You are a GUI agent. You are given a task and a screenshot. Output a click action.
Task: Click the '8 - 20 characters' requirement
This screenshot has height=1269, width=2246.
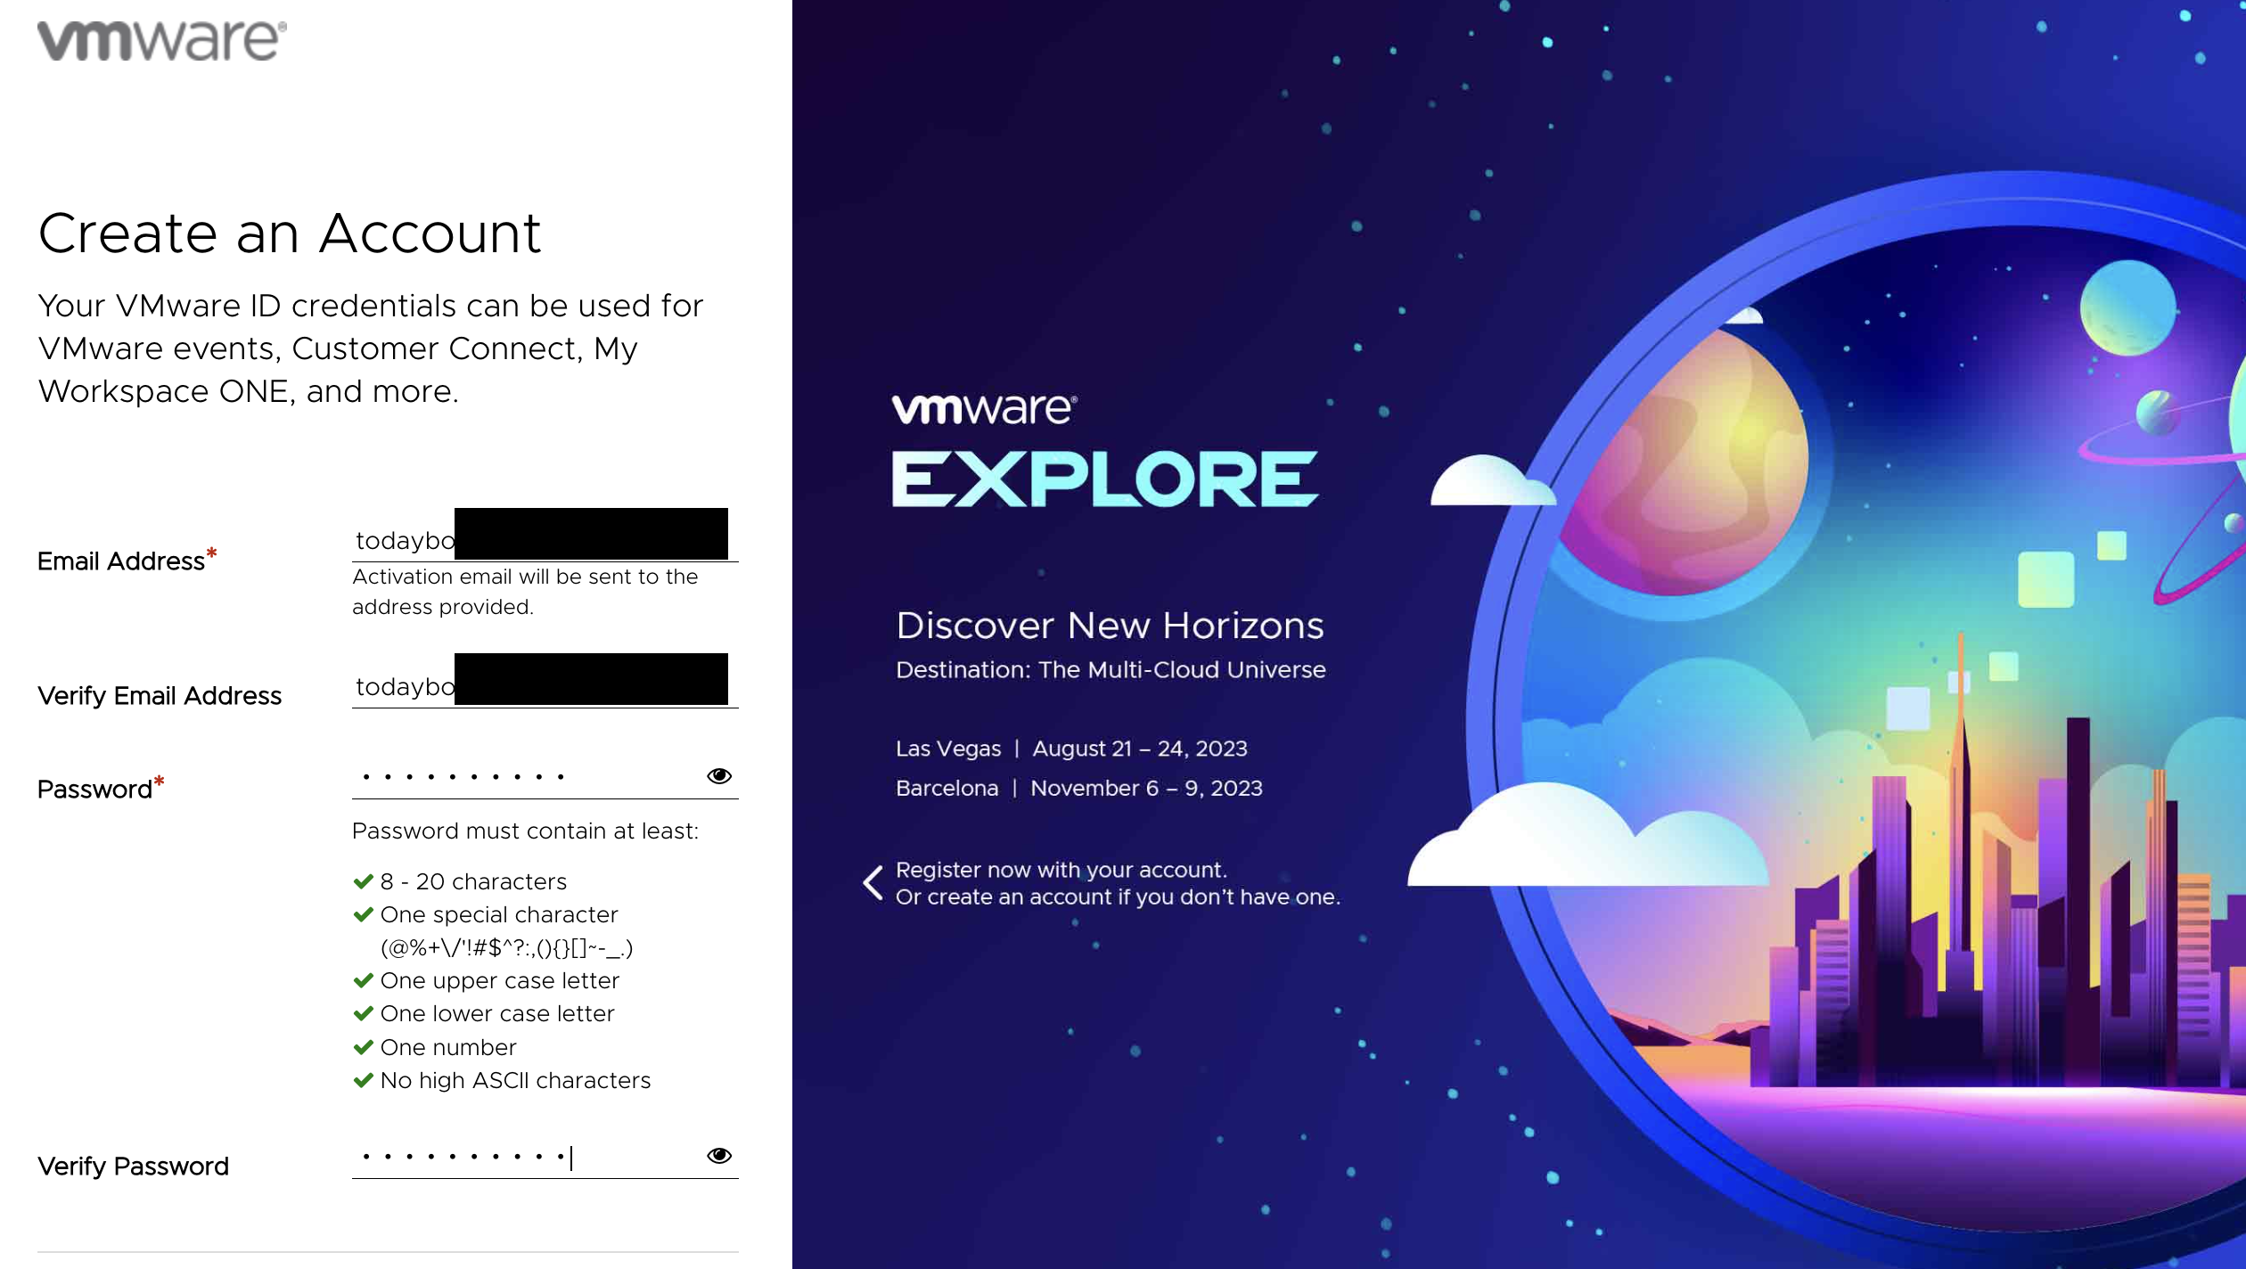click(x=473, y=881)
